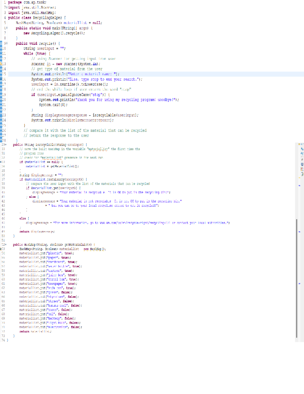Click 'System.exit(0);' line
The image size is (304, 394).
click(53, 105)
